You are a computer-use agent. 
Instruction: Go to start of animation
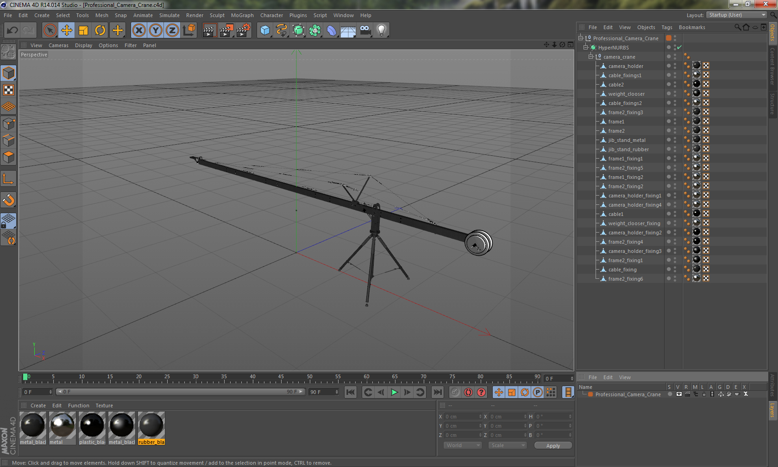(351, 392)
